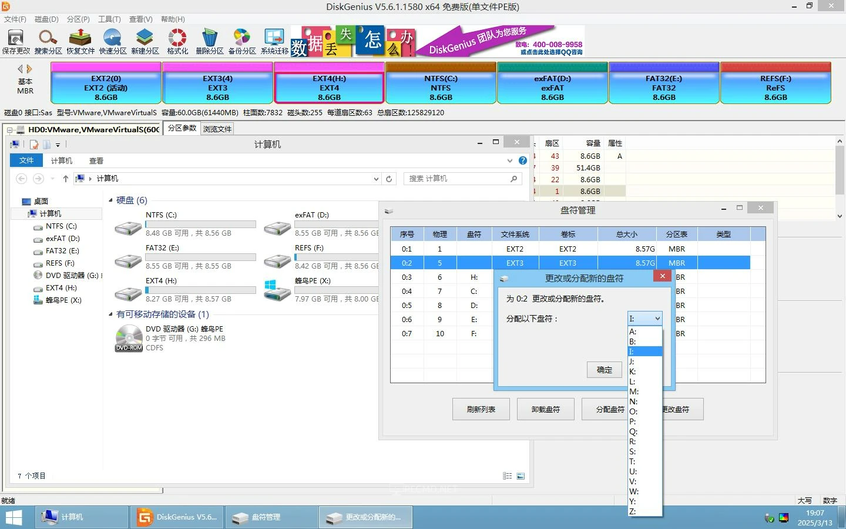Click the 确定 button
The width and height of the screenshot is (846, 529).
[605, 370]
